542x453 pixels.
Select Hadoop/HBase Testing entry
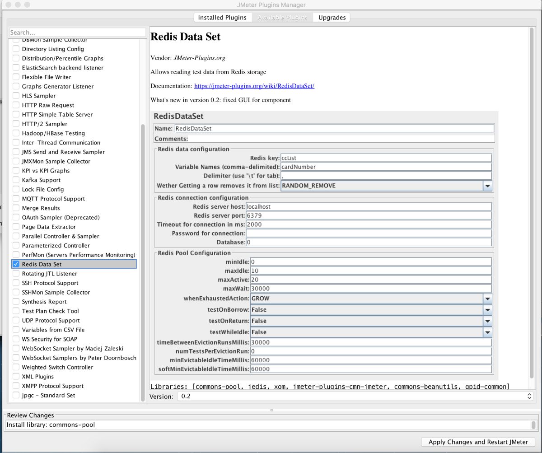coord(53,133)
